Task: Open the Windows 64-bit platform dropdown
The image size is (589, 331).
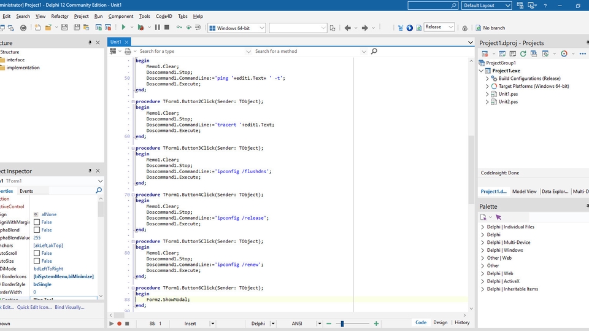Action: tap(262, 28)
